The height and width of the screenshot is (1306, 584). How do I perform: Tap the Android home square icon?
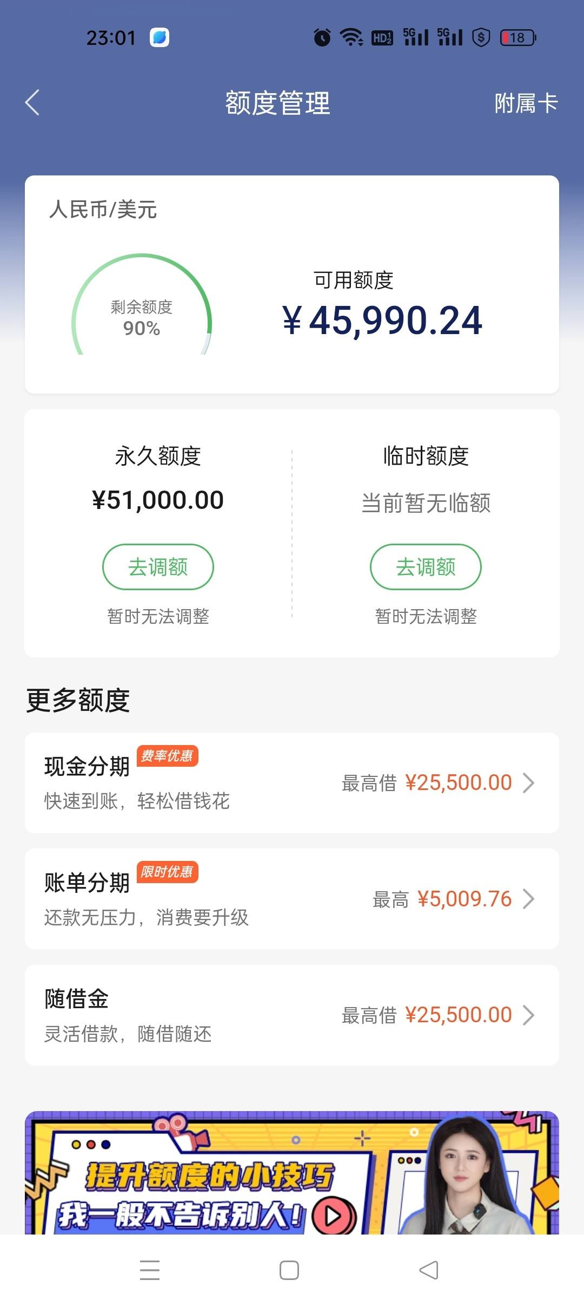click(x=289, y=1270)
